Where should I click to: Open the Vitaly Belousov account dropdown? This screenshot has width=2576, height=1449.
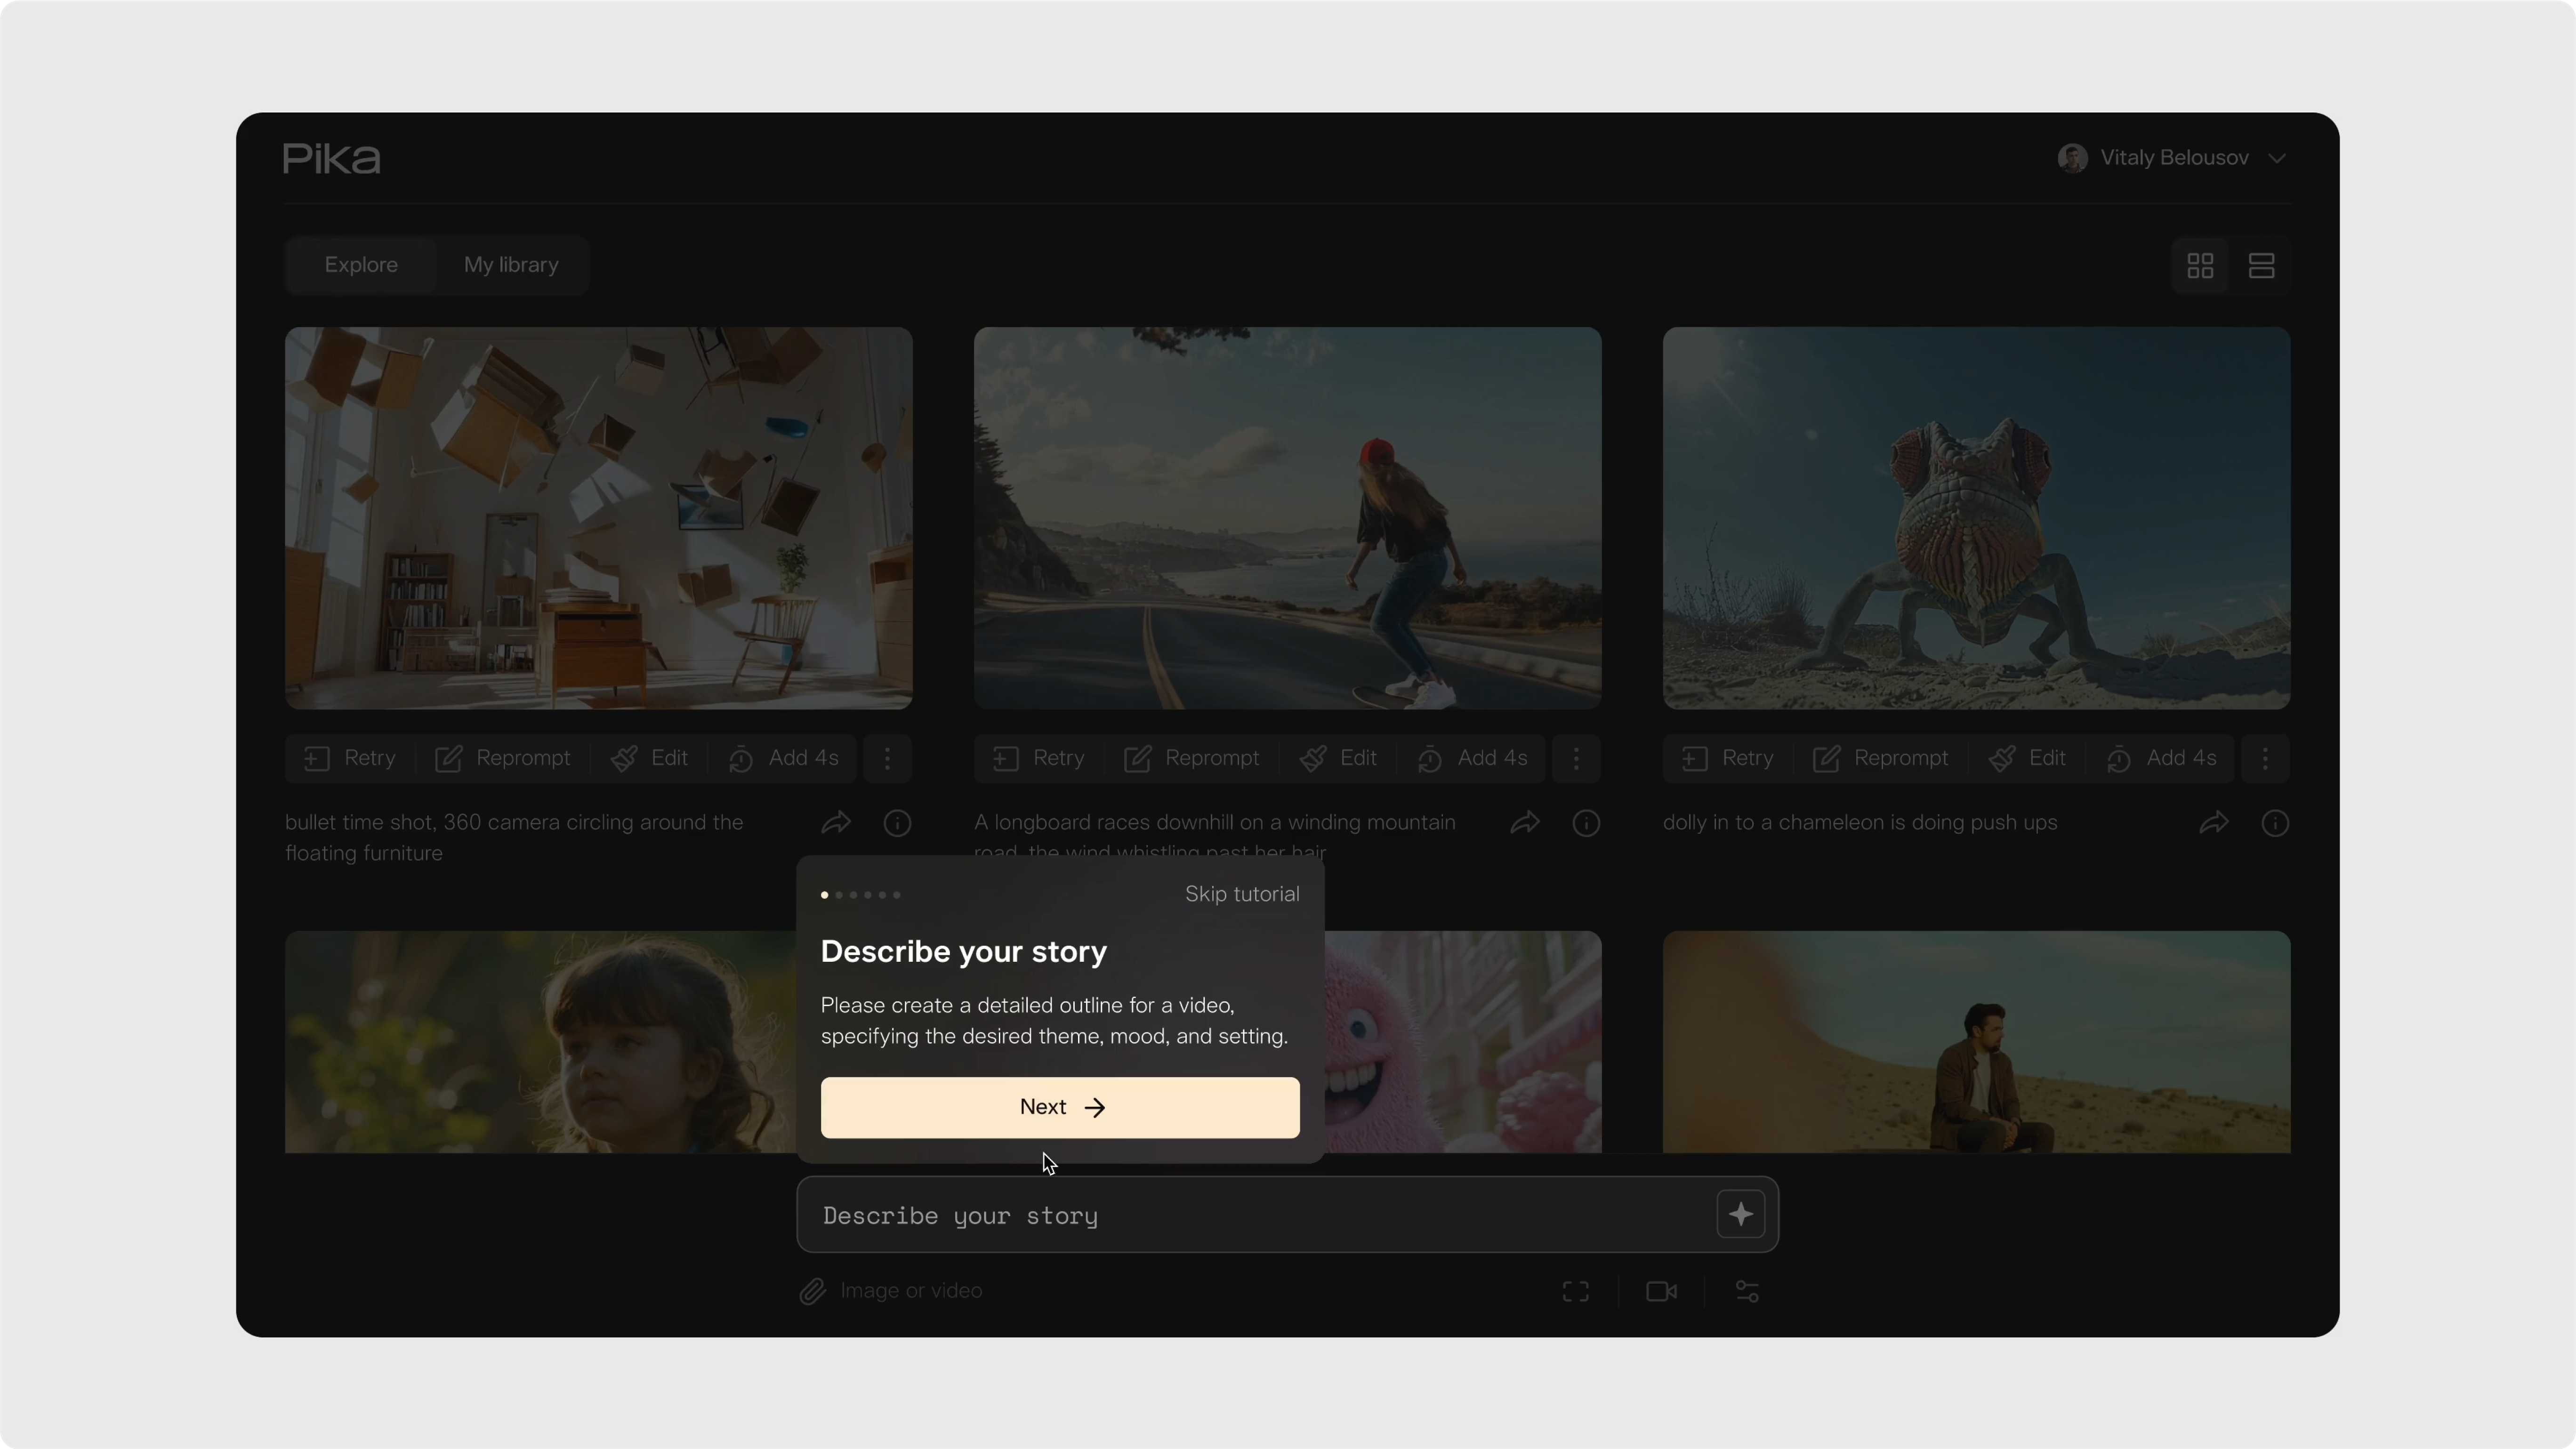pyautogui.click(x=2171, y=158)
